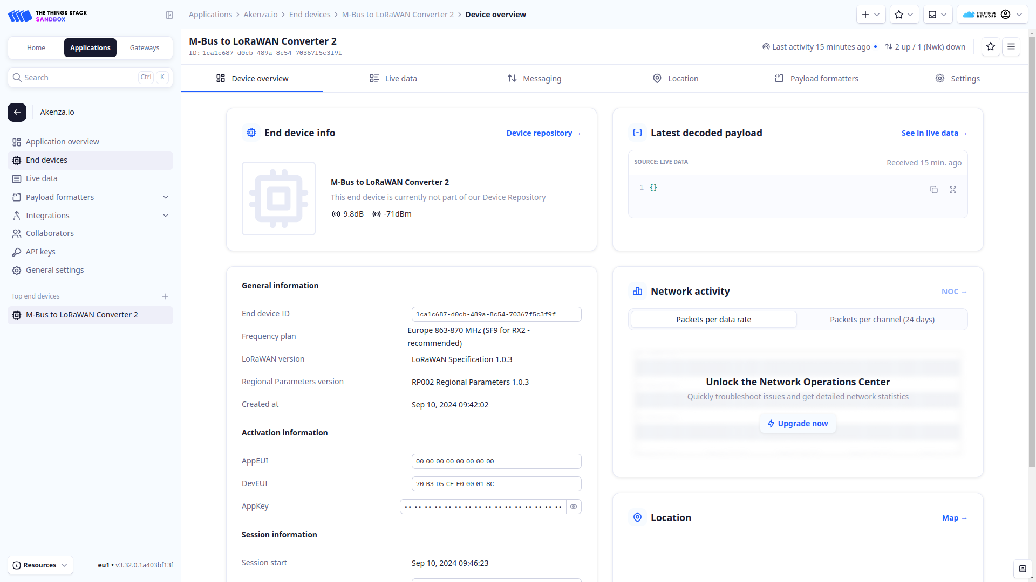This screenshot has width=1036, height=582.
Task: Click the device chip thumbnail image
Action: pyautogui.click(x=278, y=198)
